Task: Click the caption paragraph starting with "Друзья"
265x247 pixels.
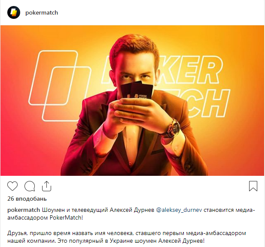Action: pos(126,237)
